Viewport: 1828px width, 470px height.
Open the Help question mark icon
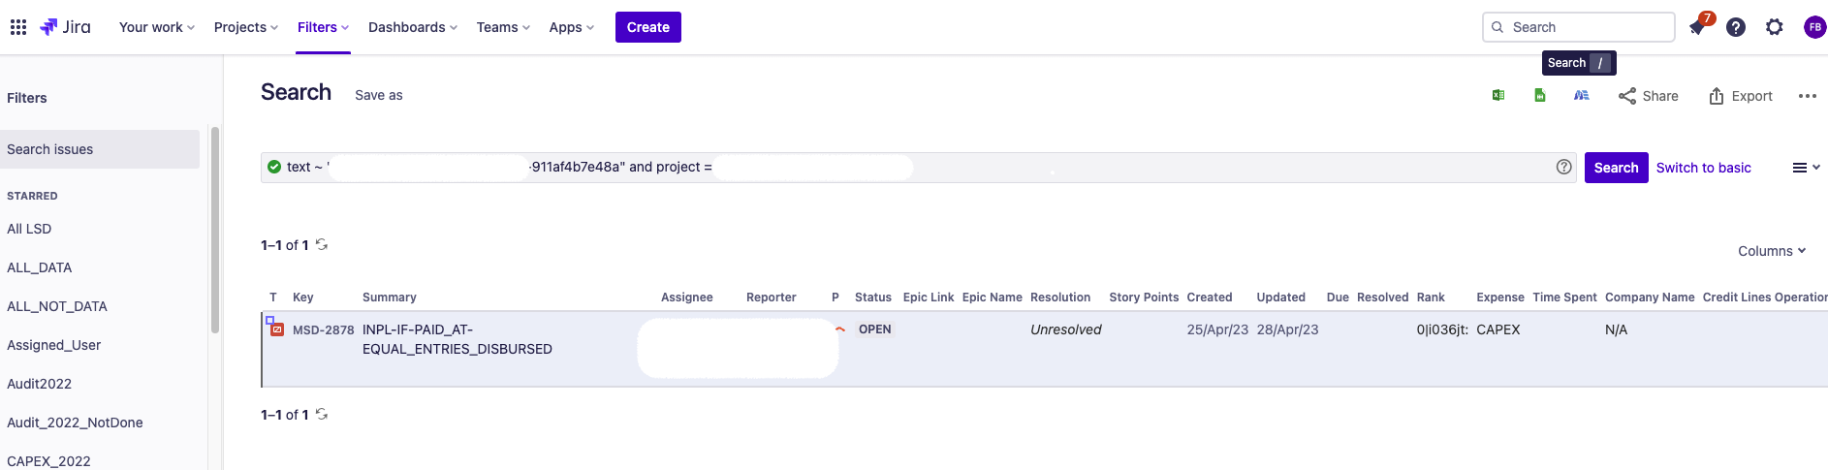tap(1736, 27)
